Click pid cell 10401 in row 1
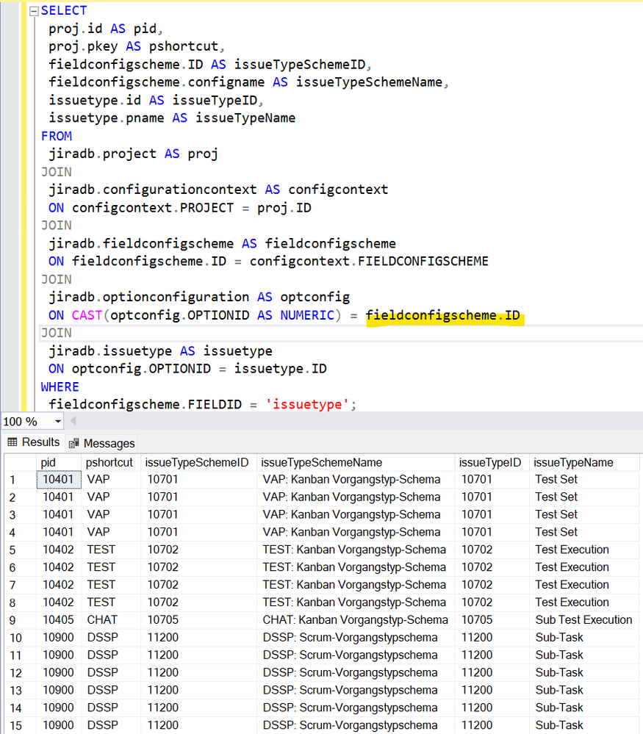643x734 pixels. click(x=59, y=479)
